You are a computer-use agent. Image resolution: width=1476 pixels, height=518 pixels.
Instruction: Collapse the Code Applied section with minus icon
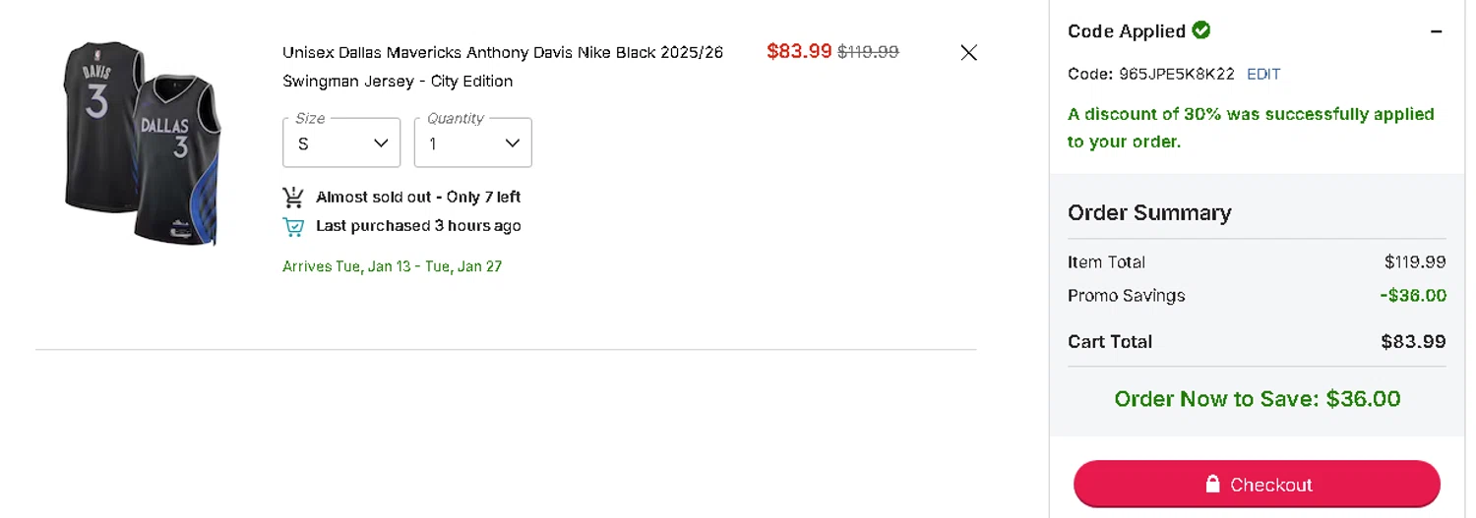click(x=1437, y=31)
